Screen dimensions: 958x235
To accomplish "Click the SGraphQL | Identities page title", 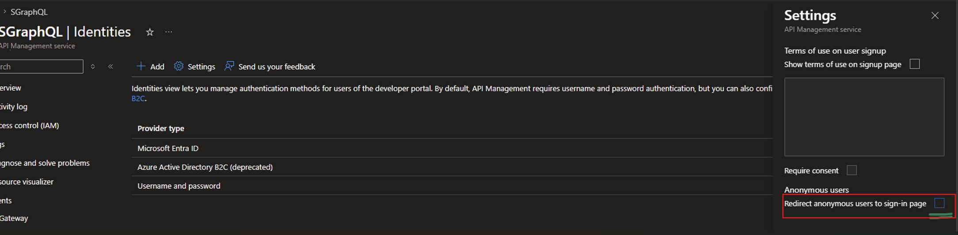I will 65,32.
